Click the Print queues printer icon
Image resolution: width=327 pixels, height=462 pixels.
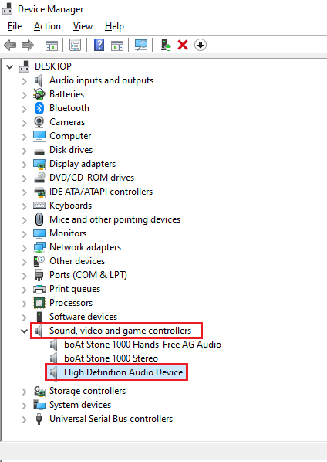(x=39, y=289)
